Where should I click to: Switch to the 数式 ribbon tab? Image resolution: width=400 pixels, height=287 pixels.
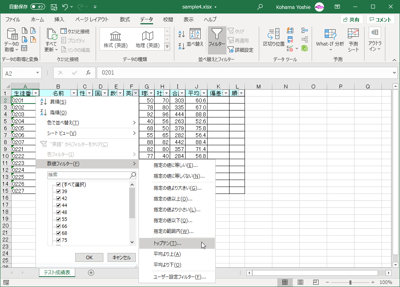coord(125,19)
